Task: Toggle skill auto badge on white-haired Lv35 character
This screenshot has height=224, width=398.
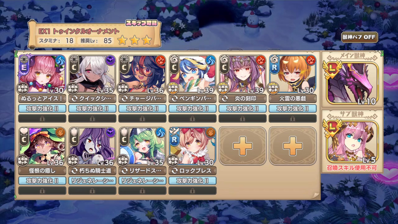Action: click(x=73, y=88)
